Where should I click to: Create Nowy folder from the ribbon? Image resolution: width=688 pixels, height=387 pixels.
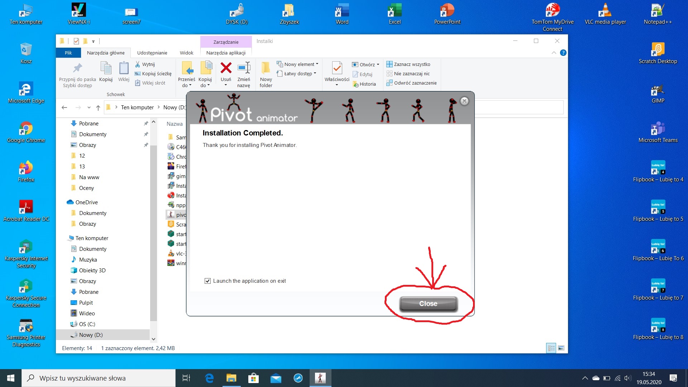[266, 75]
